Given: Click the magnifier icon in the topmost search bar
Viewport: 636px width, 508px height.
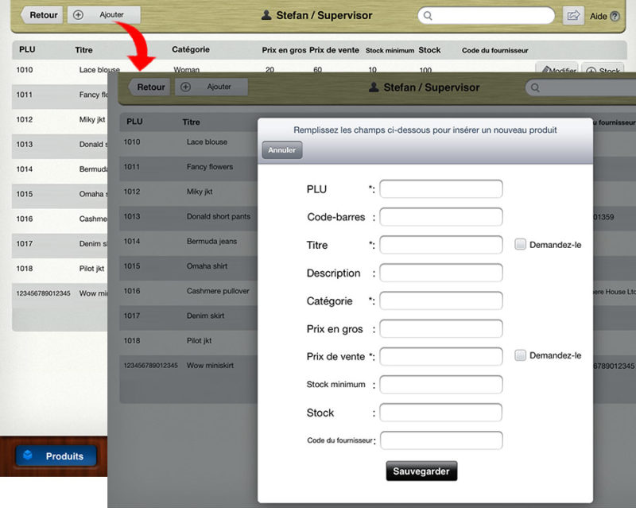Looking at the screenshot, I should click(429, 15).
